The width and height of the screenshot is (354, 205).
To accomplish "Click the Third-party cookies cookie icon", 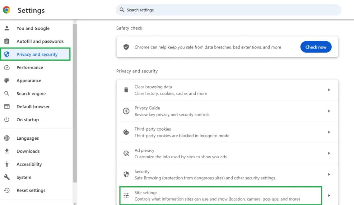I will pos(126,132).
